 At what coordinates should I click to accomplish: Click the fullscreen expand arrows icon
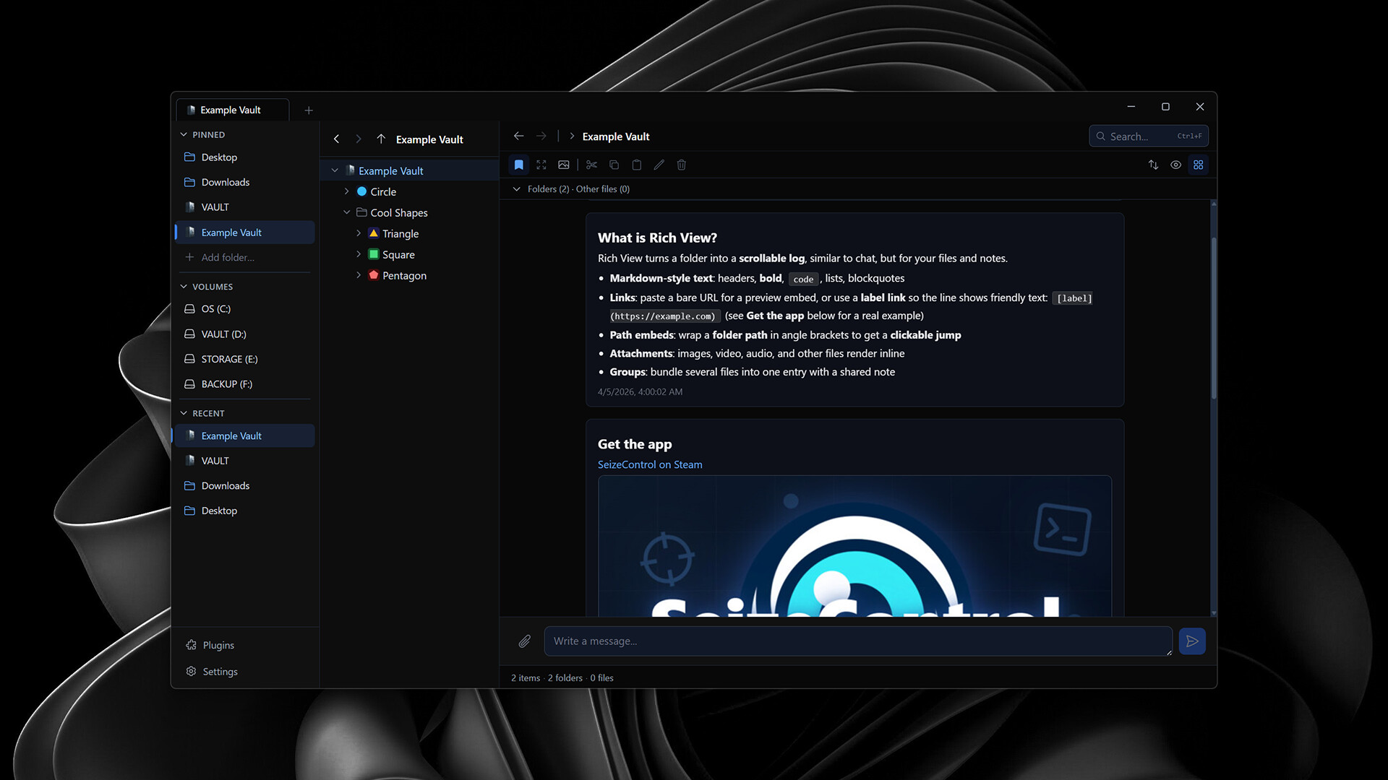pos(541,165)
